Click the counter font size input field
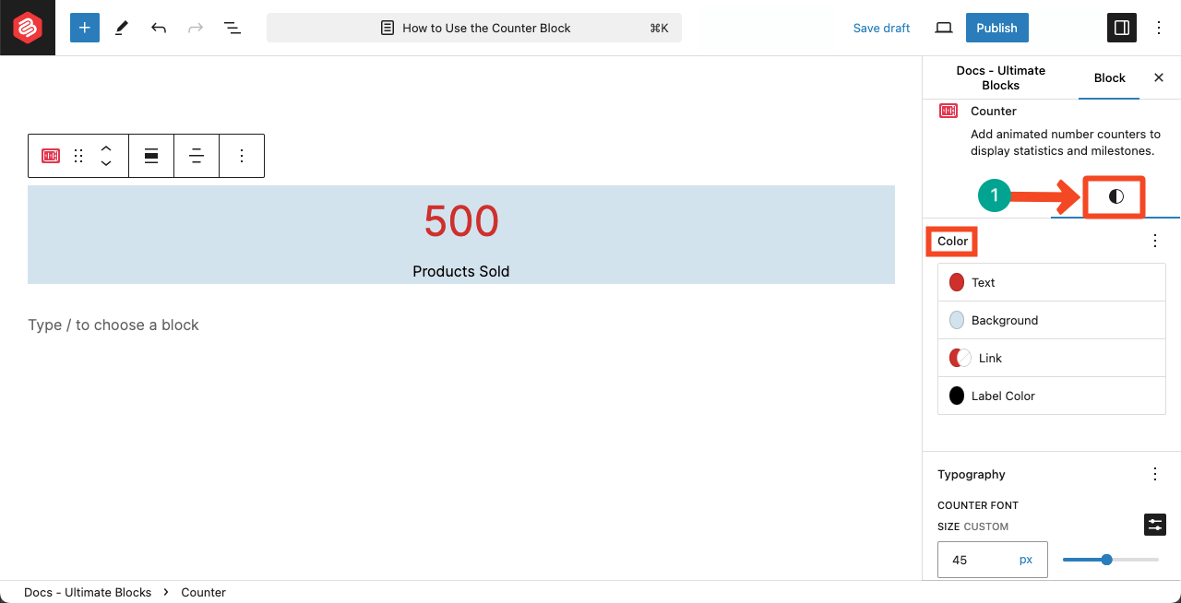Screen dimensions: 1181x603 point(976,560)
